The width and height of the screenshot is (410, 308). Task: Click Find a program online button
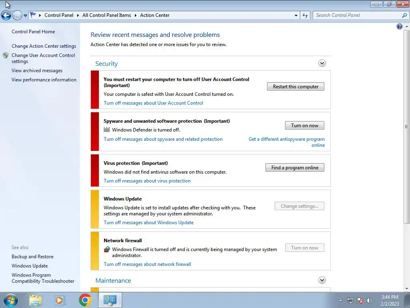(x=295, y=167)
